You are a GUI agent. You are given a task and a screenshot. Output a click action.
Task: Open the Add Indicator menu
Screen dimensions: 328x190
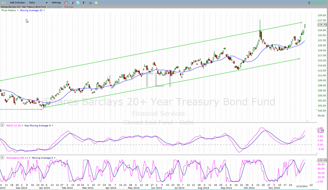(17, 2)
